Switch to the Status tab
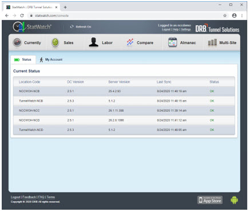 [x=23, y=60]
